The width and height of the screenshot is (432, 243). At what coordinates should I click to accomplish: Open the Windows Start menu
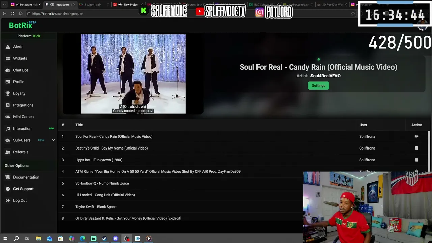5,239
